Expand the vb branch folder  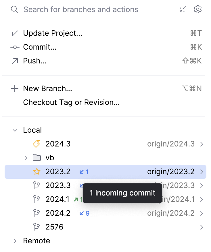(26, 158)
